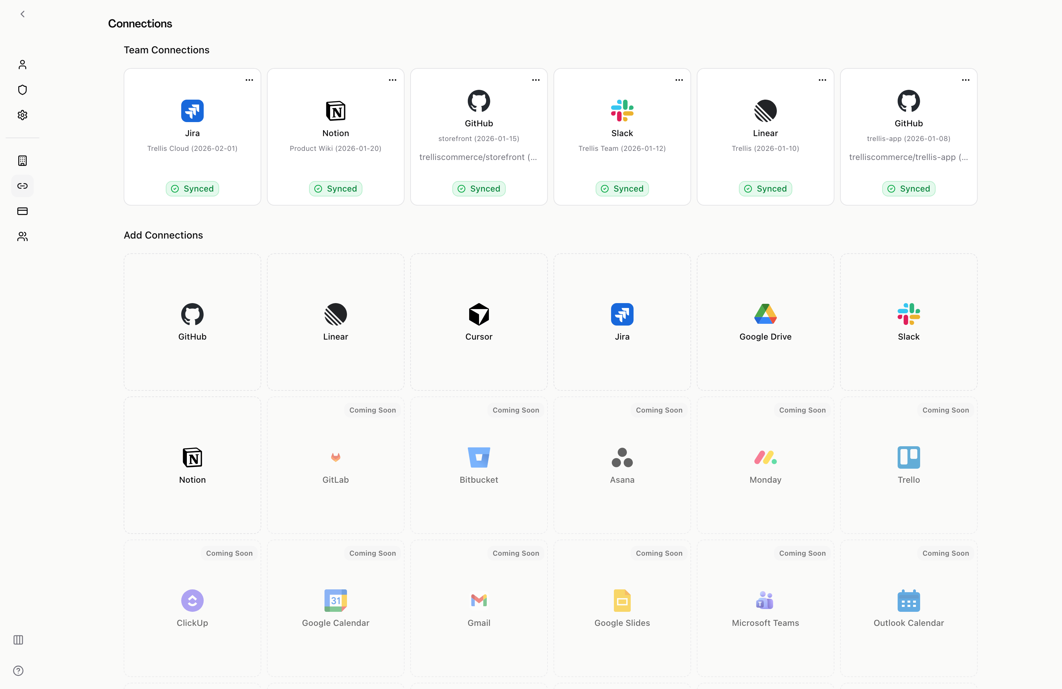Click the Cursor icon under Add Connections
The width and height of the screenshot is (1062, 689).
click(x=478, y=314)
